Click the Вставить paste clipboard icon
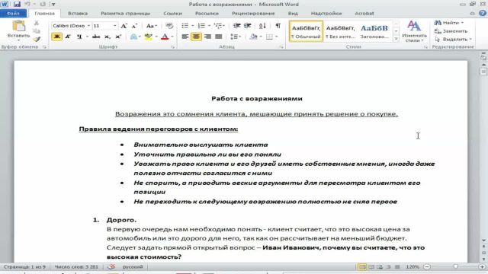Screen dimensions: 488x274 tap(18, 26)
